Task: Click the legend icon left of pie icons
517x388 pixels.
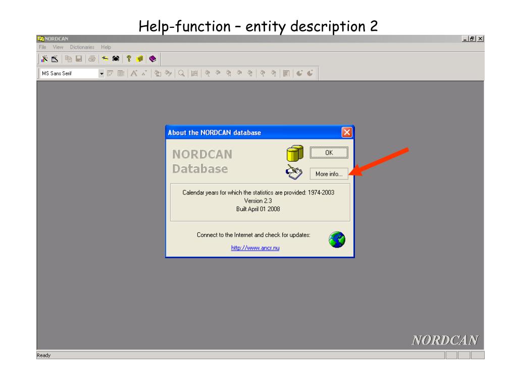Action: coord(286,73)
